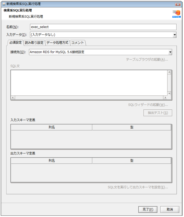Click the 完了(F) finish button
The image size is (184, 217).
pos(148,209)
